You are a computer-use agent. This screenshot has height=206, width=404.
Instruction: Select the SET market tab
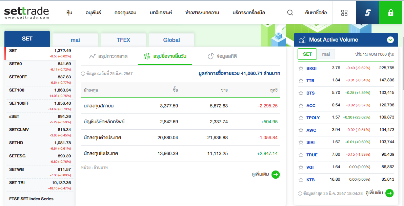[x=27, y=39]
